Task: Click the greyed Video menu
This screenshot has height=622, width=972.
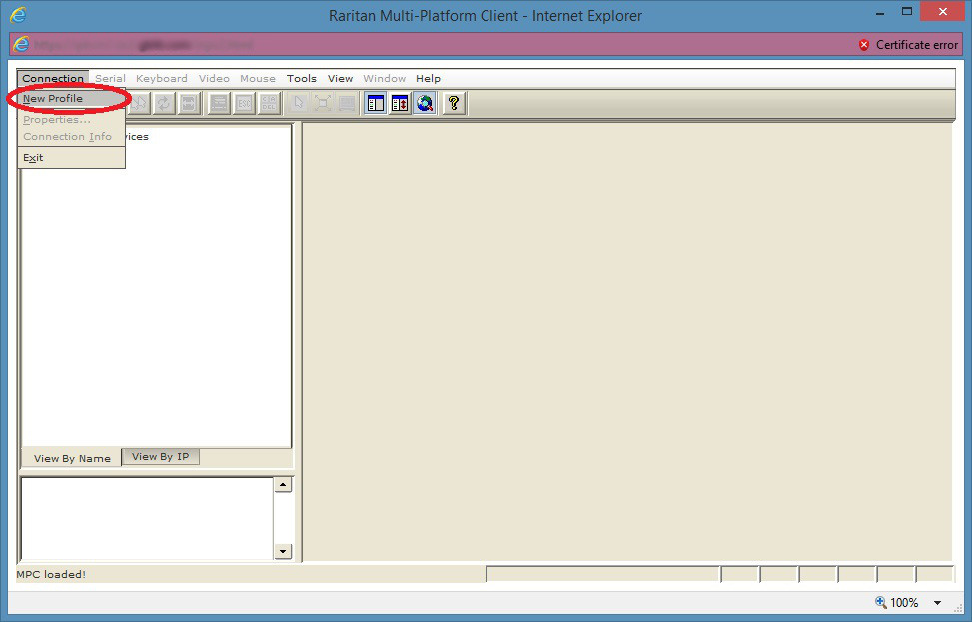Action: (x=214, y=78)
